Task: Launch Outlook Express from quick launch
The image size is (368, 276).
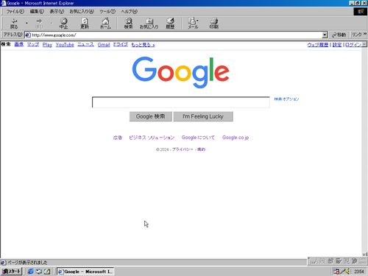Action: [x=39, y=272]
